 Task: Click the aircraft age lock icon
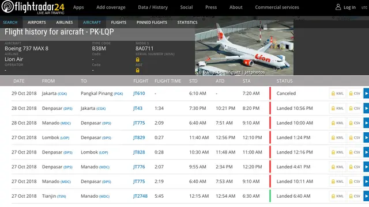(138, 70)
